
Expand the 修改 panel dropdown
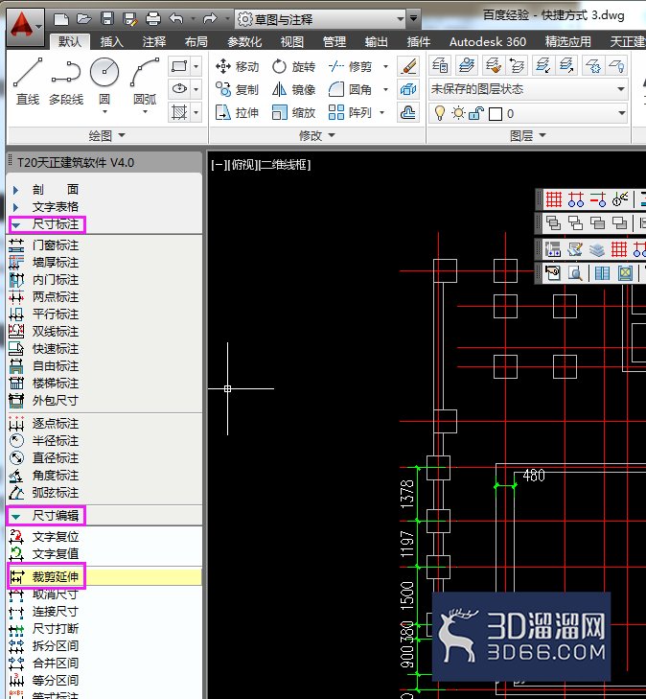click(x=316, y=135)
